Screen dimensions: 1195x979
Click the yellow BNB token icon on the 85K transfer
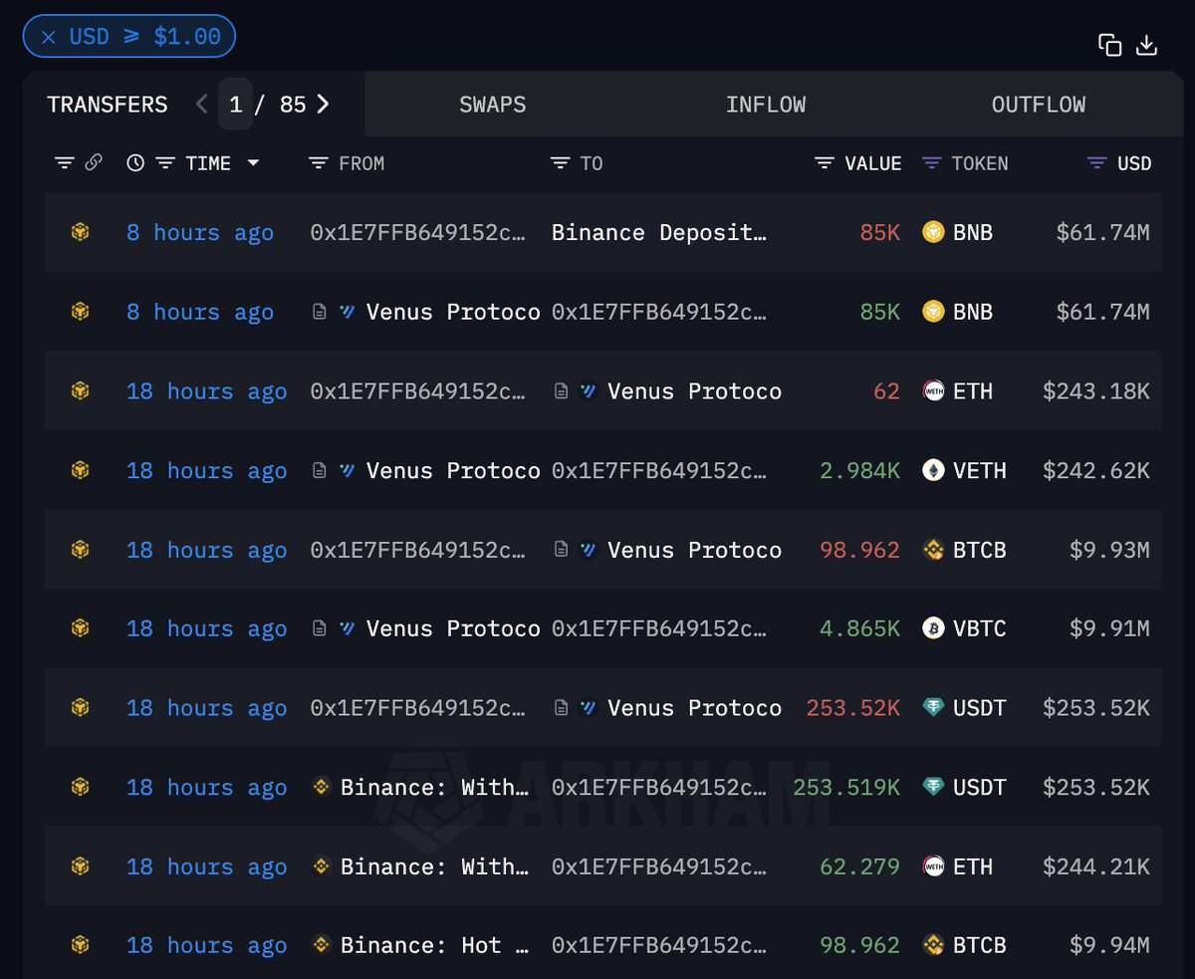(x=933, y=232)
